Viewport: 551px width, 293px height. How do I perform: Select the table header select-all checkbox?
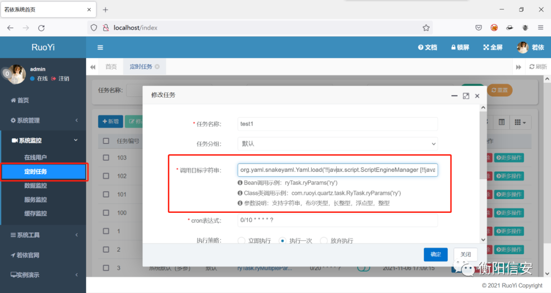[x=106, y=141]
